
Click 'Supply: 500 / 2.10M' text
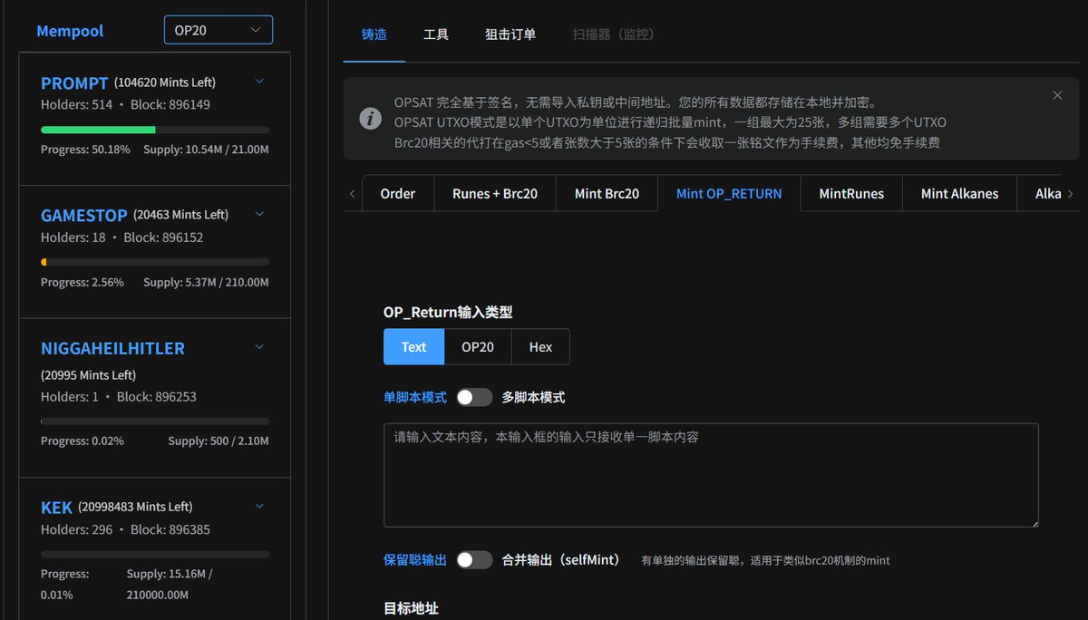[219, 441]
